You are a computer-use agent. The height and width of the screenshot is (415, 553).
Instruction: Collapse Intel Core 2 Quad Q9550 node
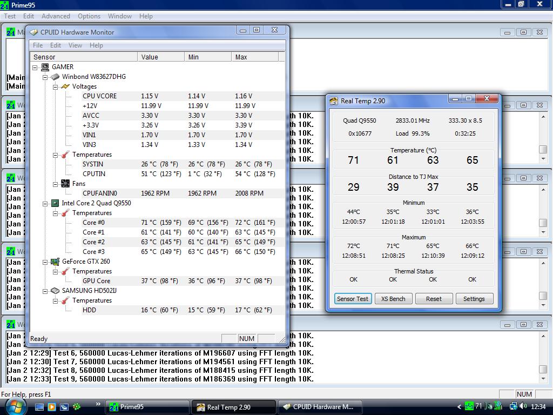pos(45,204)
